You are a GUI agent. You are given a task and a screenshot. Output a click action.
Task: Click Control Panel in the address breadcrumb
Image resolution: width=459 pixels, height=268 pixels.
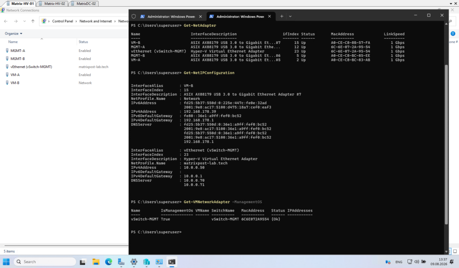(x=62, y=21)
